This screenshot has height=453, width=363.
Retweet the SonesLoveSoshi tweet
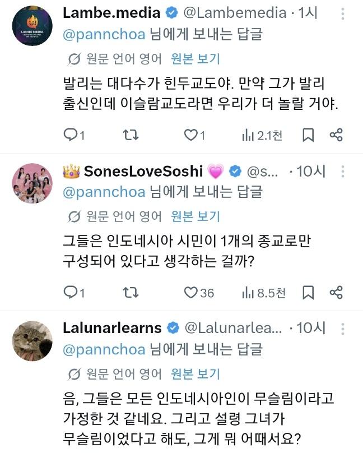click(131, 293)
